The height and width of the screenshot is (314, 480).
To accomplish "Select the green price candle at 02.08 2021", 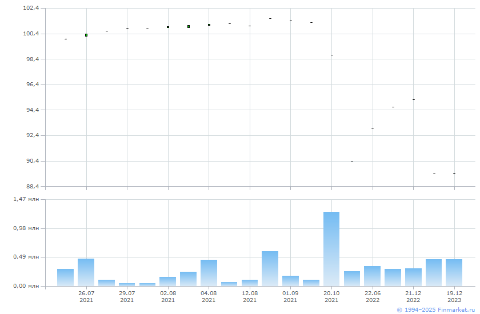I will (x=168, y=27).
